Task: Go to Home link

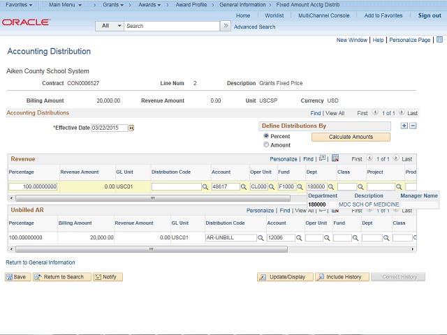Action: tap(243, 15)
